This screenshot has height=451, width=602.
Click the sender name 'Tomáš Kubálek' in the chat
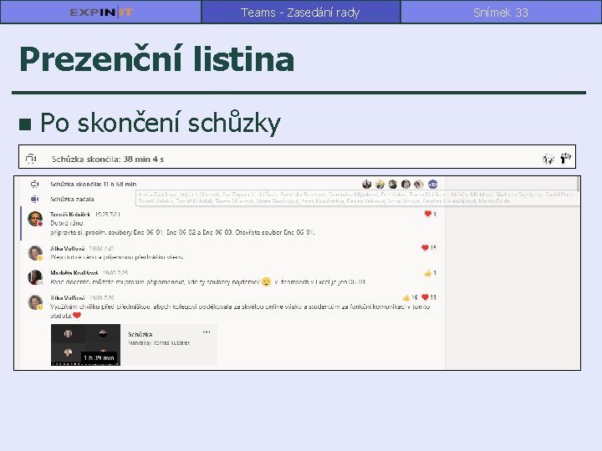[70, 215]
